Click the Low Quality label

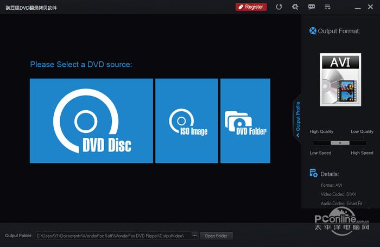(362, 131)
